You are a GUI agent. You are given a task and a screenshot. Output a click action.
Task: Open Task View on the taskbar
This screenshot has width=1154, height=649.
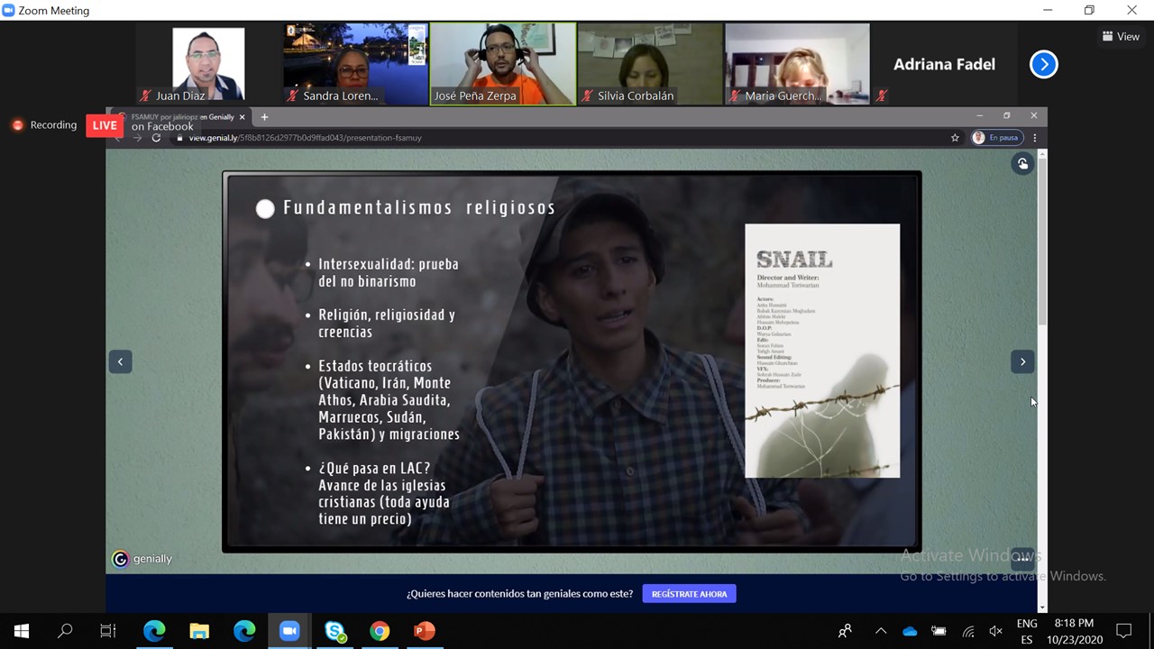click(108, 631)
